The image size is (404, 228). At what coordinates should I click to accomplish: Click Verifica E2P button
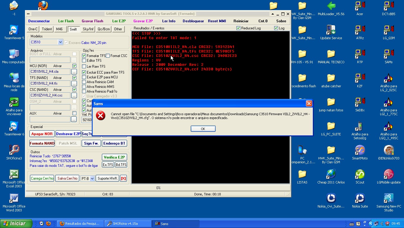[114, 157]
